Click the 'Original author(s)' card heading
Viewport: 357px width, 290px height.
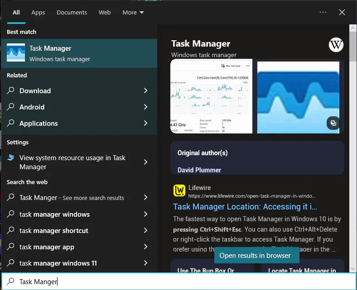[x=203, y=153]
